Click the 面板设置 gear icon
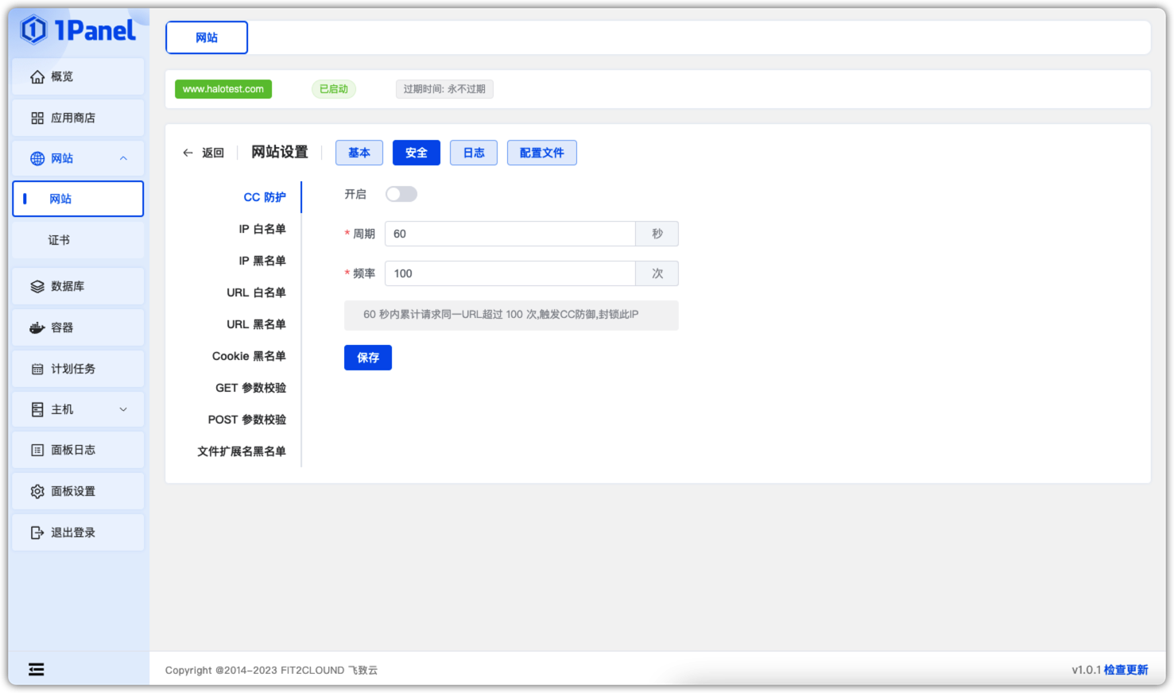1174x693 pixels. click(37, 491)
